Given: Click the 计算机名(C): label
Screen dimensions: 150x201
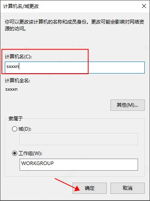Looking at the screenshot, I should (x=18, y=56).
